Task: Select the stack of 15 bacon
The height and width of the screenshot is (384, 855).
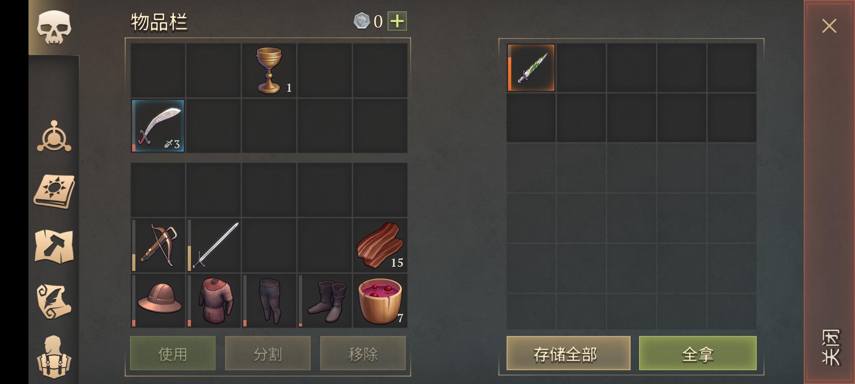Action: pyautogui.click(x=380, y=245)
